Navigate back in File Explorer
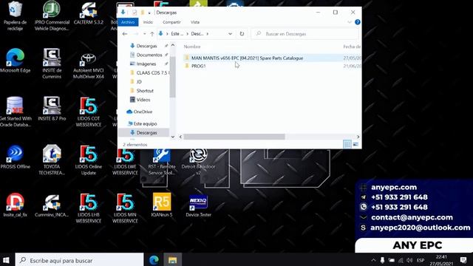 (x=125, y=34)
